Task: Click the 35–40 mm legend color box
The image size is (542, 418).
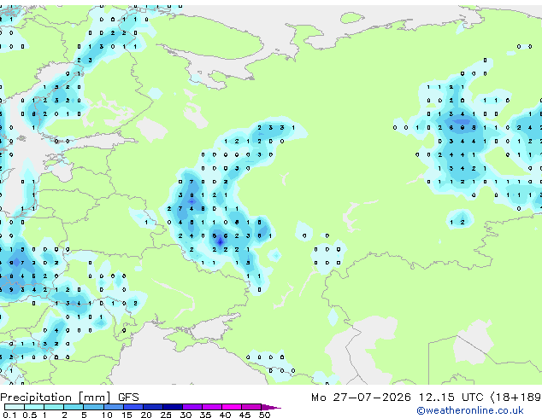Action: pos(212,407)
